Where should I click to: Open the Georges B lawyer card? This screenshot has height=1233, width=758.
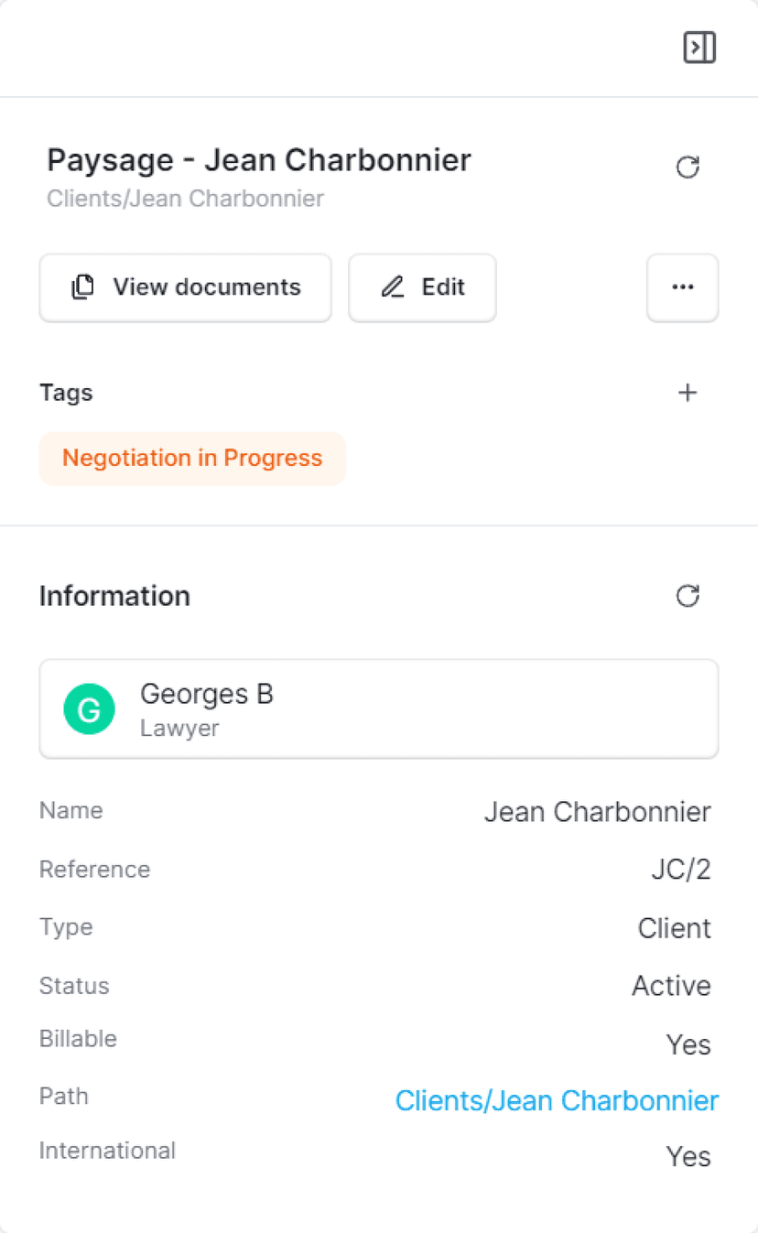(x=378, y=709)
